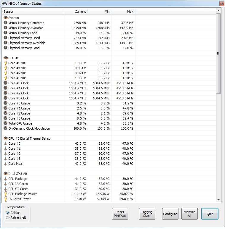Screen dimensions: 225x229
Task: Click the Core #3 Usage gauge icon
Action: pyautogui.click(x=5, y=118)
